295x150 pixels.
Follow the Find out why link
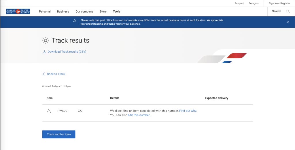coord(188,111)
